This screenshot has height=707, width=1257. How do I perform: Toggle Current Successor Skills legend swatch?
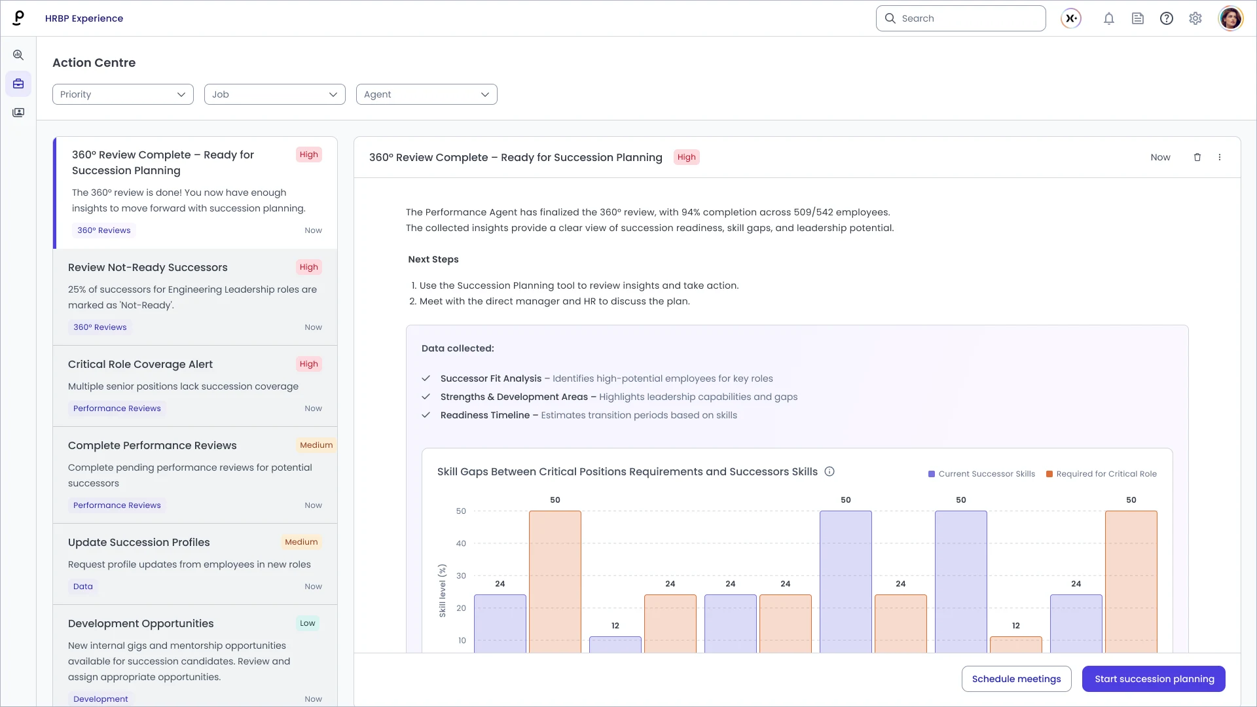pos(932,474)
